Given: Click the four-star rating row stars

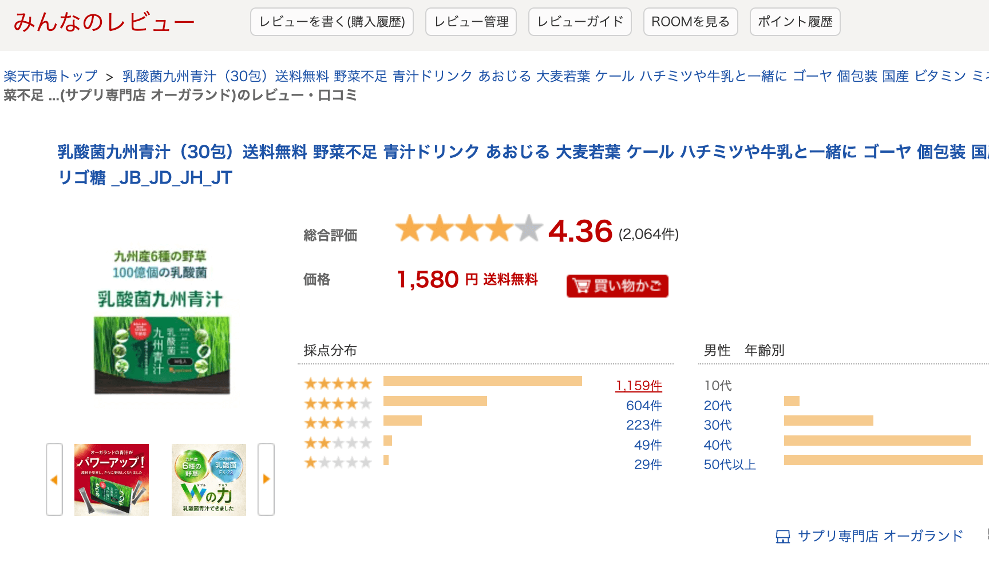Looking at the screenshot, I should (338, 404).
